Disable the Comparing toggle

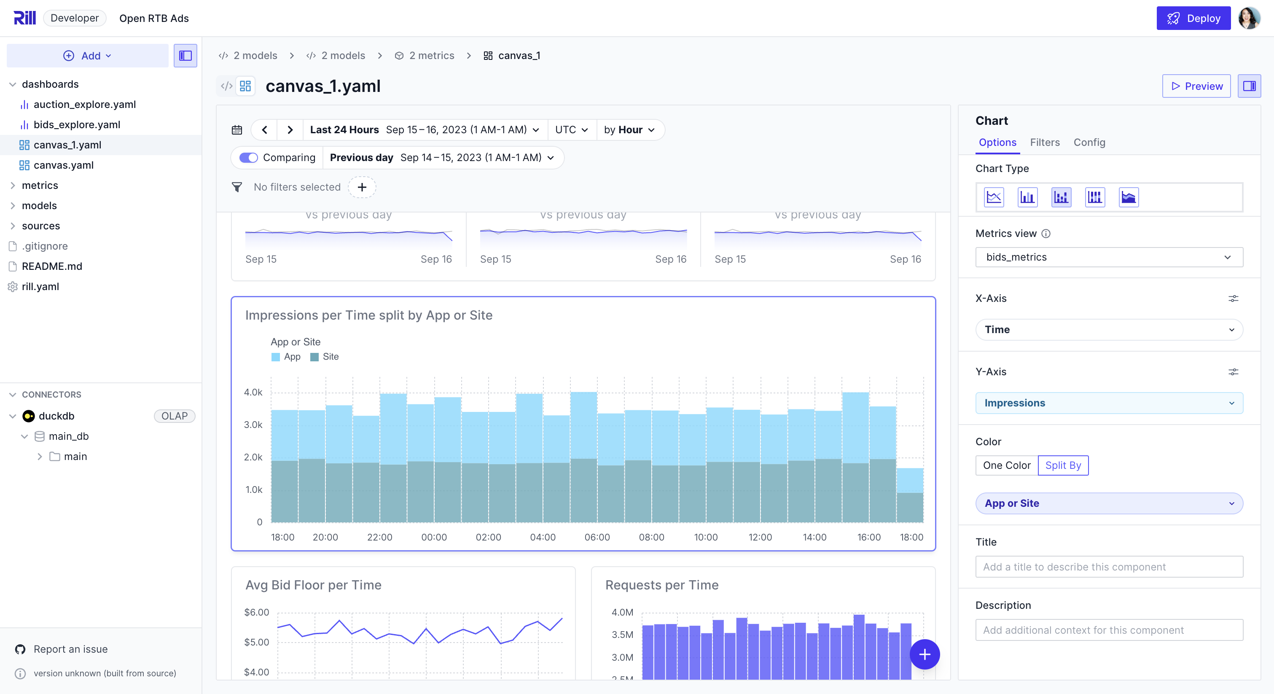coord(249,157)
